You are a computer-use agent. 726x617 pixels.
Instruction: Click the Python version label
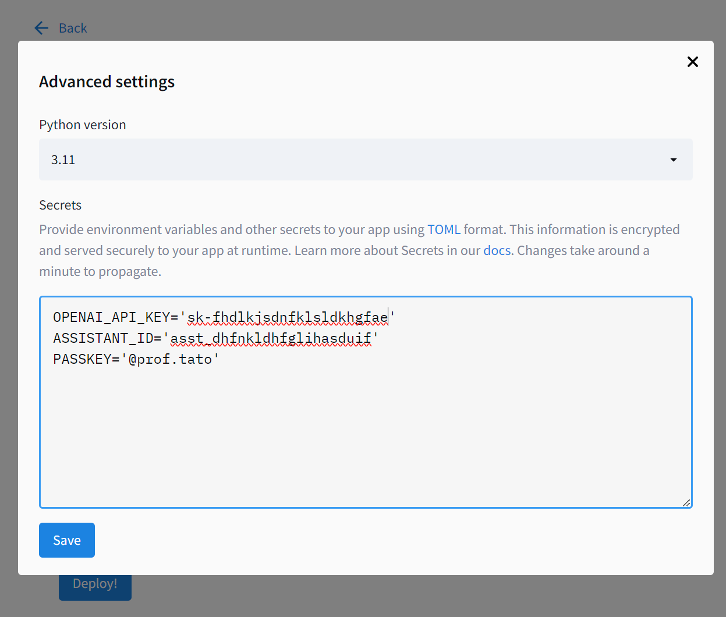(83, 125)
